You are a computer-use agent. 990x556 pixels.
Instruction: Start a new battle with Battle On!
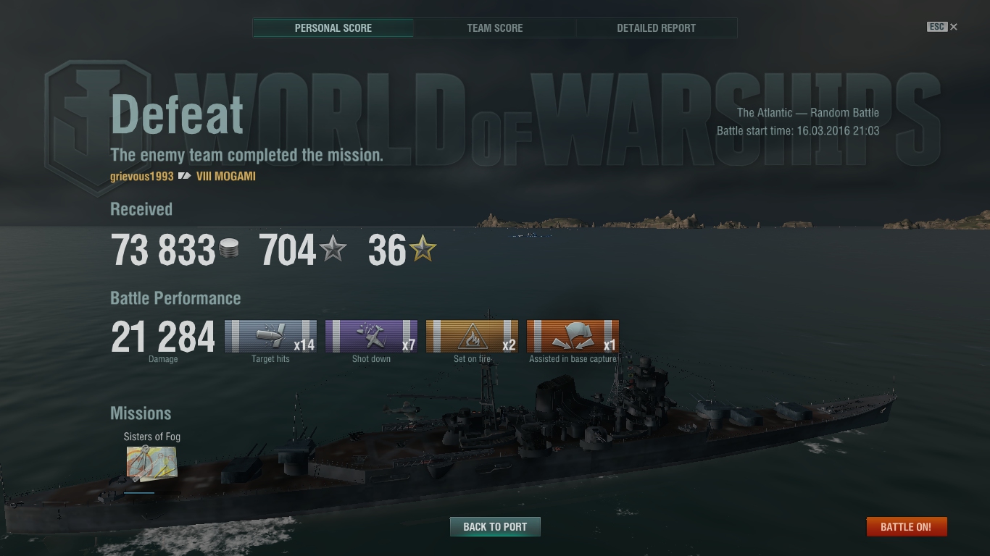(906, 526)
